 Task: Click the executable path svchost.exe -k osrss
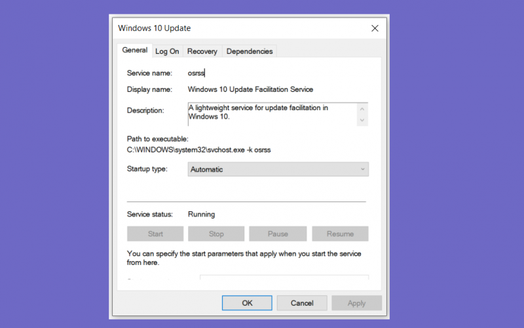tap(198, 150)
